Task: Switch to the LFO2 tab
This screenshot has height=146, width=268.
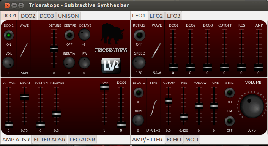Action: pos(156,16)
